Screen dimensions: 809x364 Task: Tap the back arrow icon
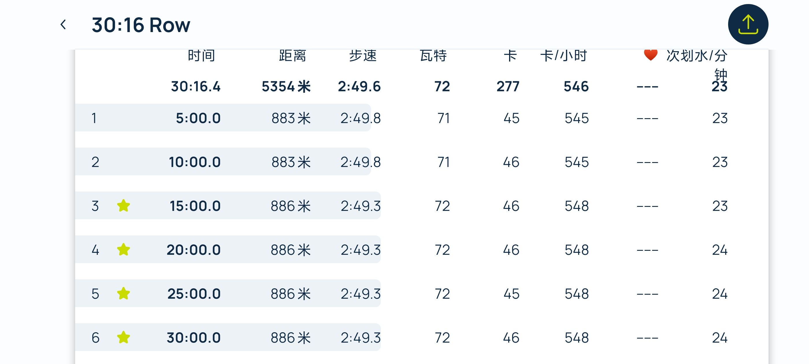(x=63, y=25)
